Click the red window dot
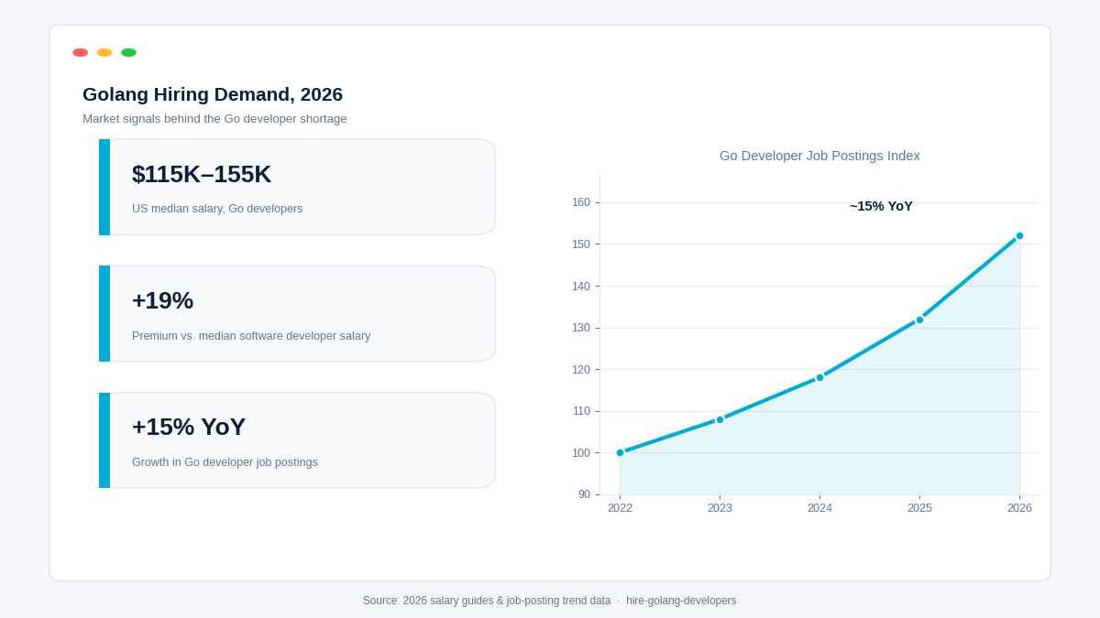Image resolution: width=1100 pixels, height=618 pixels. 81,52
